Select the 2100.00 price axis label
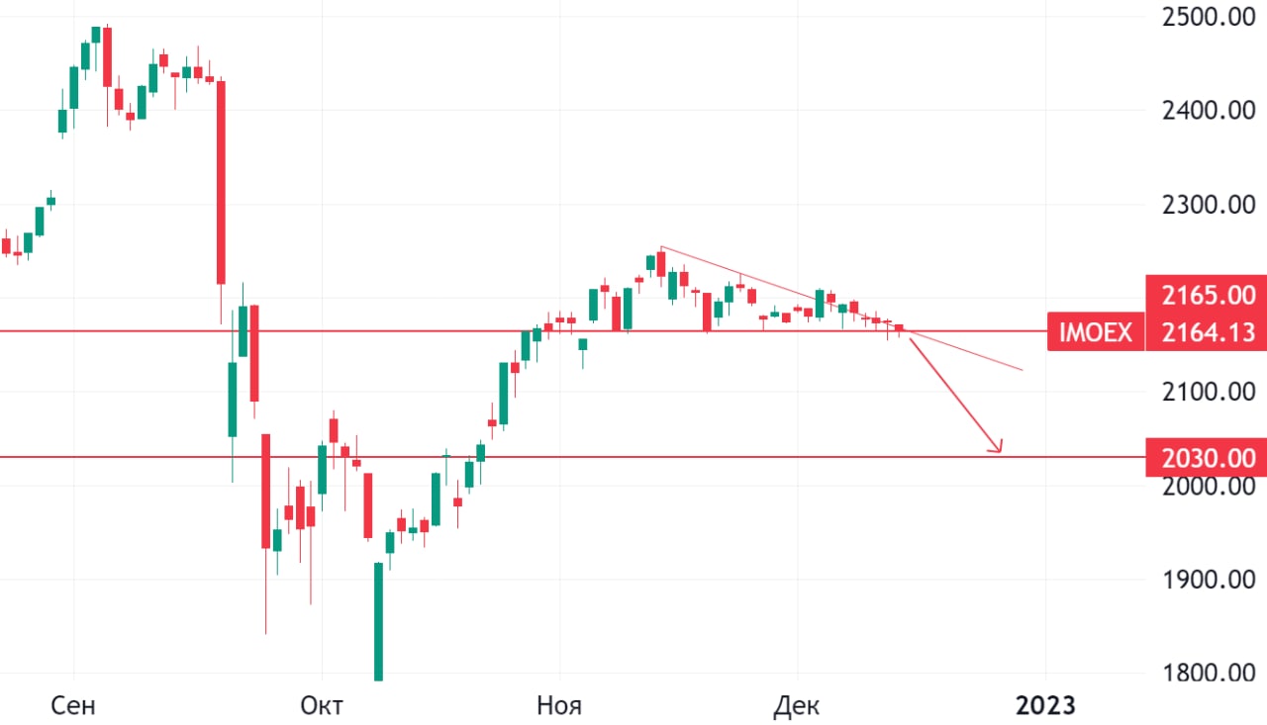 click(x=1205, y=393)
